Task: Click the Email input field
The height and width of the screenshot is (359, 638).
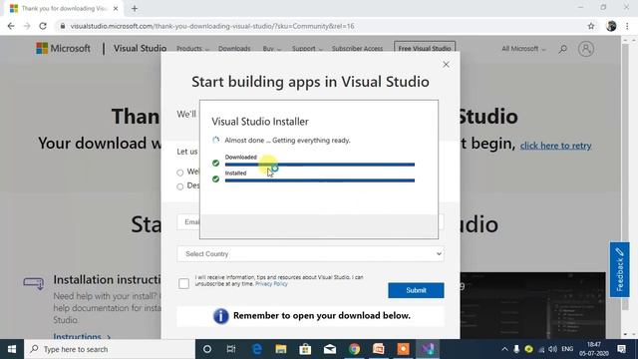Action: pyautogui.click(x=188, y=222)
